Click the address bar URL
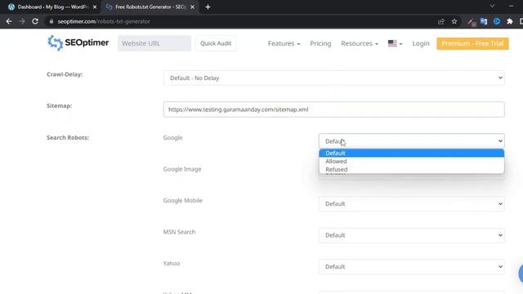Image resolution: width=523 pixels, height=294 pixels. 104,21
